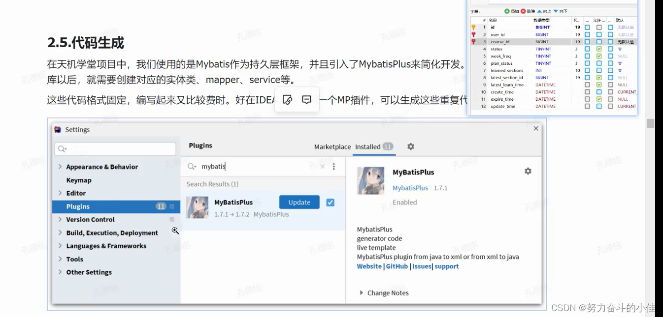Click the Plugins gear settings icon beside Installed

point(411,146)
